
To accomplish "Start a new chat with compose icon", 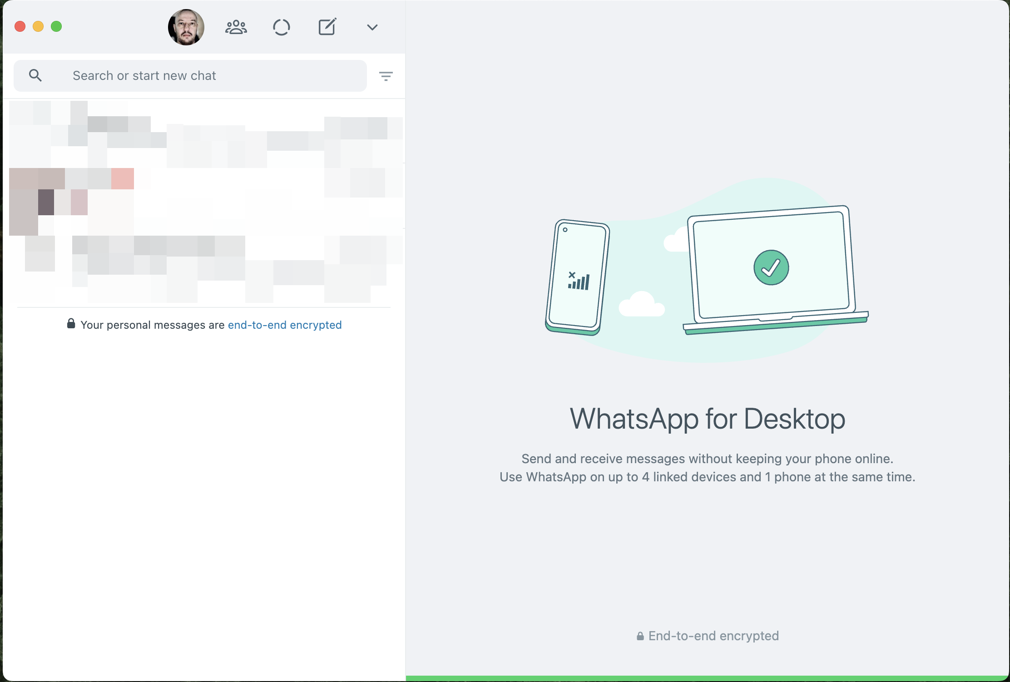I will tap(327, 27).
